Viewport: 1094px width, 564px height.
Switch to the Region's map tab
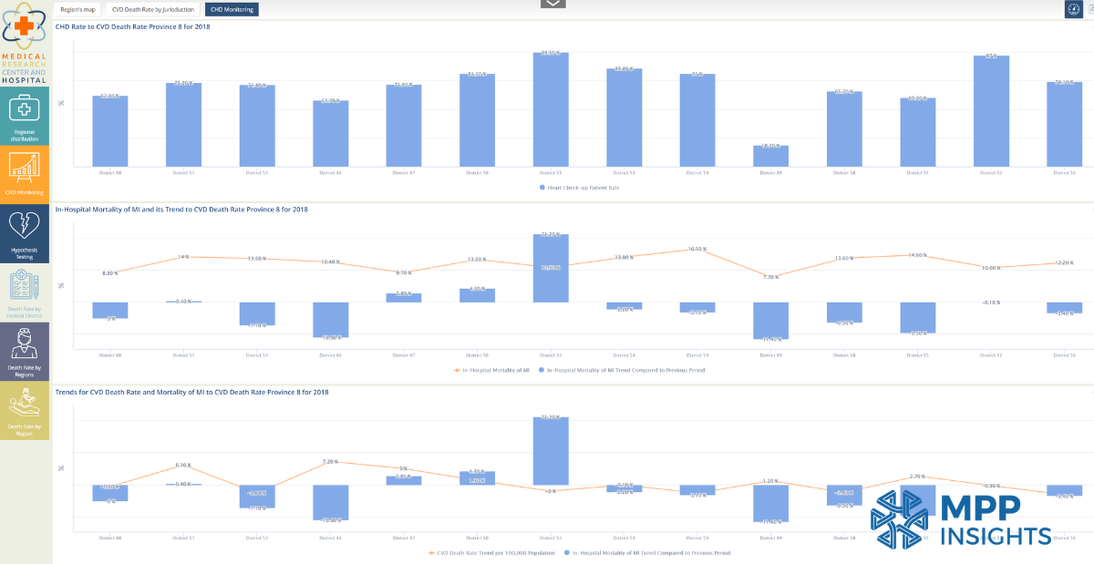[77, 9]
